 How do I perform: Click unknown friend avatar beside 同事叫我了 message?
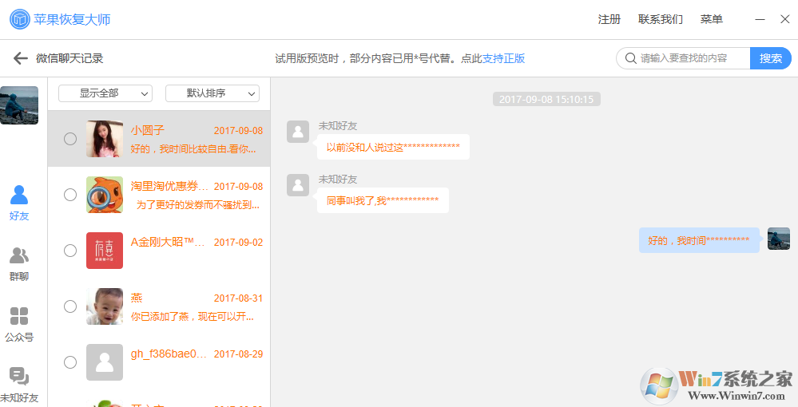pyautogui.click(x=298, y=185)
